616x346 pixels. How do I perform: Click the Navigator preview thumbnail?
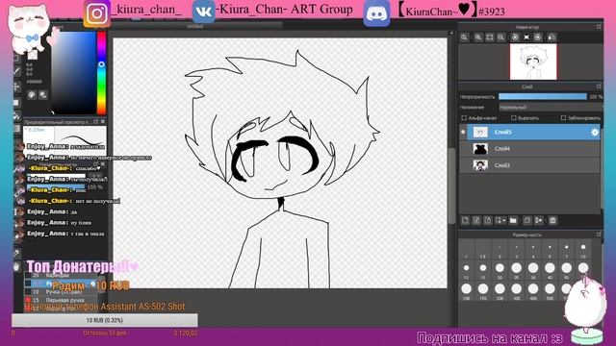click(x=533, y=62)
